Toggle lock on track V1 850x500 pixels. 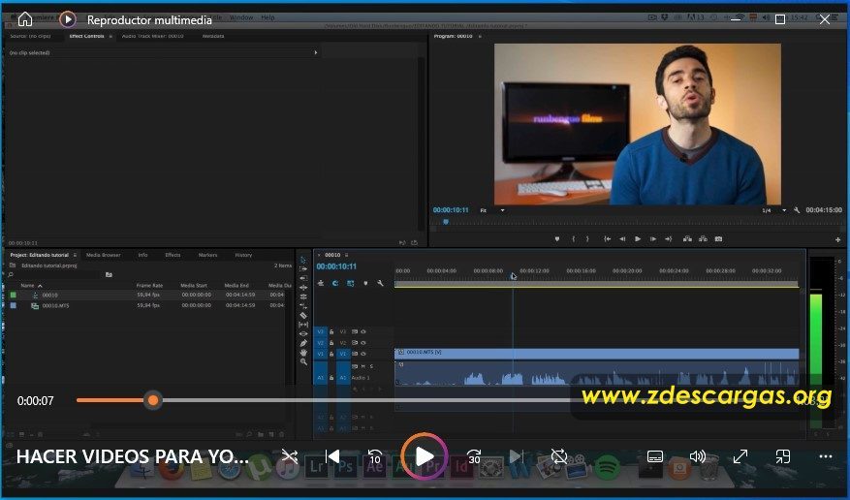click(331, 354)
